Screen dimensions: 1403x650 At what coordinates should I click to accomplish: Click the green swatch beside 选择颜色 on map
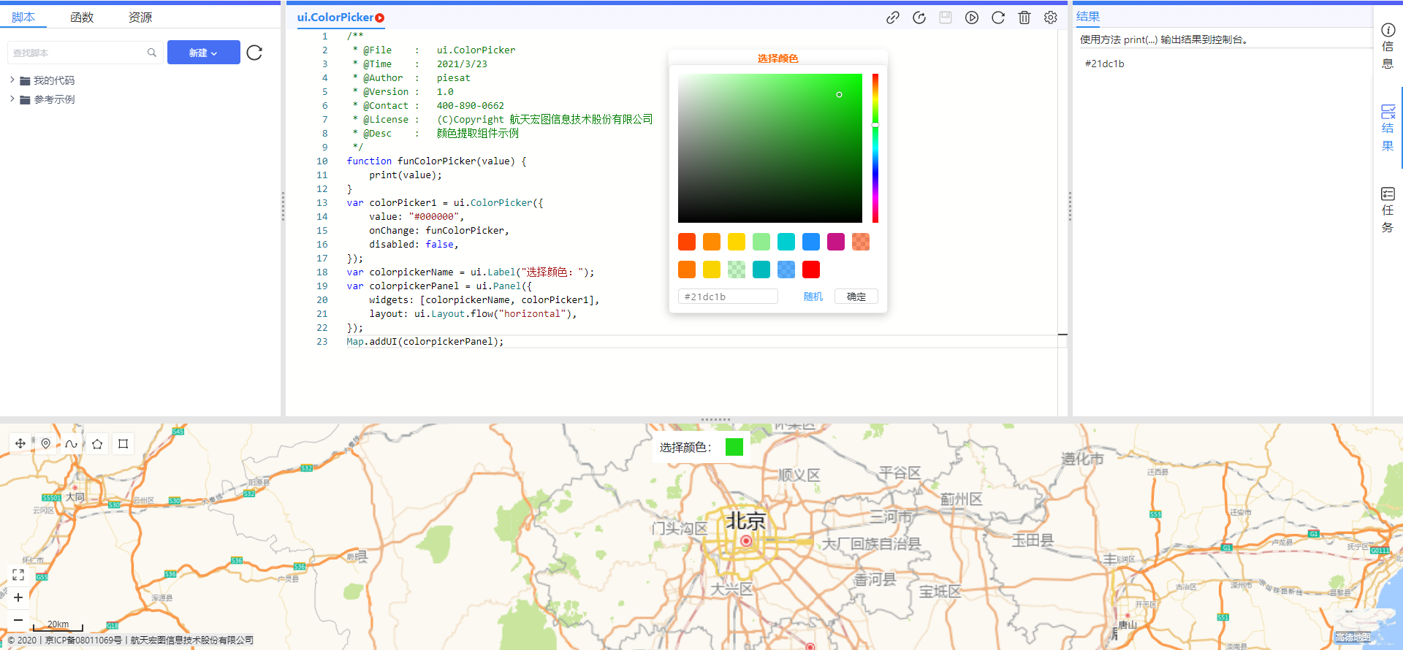coord(734,447)
